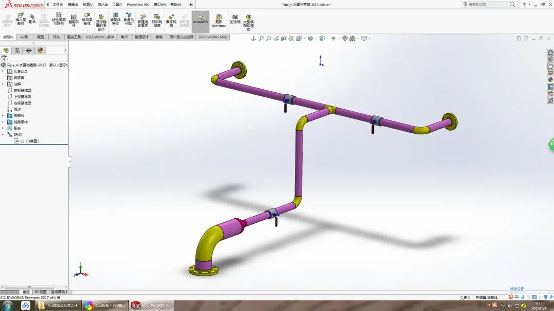The image size is (554, 311).
Task: Click Linear Component Pattern (线性零部件阵列) icon
Action: 58,19
